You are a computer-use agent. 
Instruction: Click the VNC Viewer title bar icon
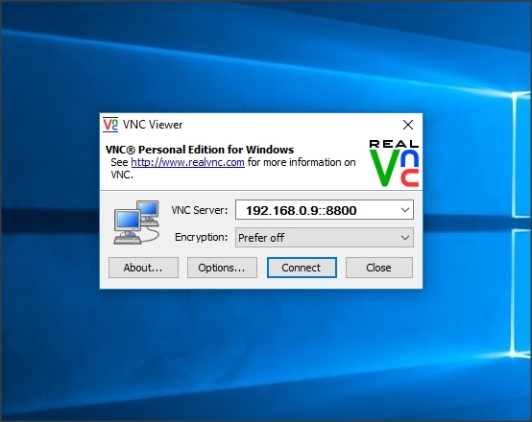click(110, 125)
